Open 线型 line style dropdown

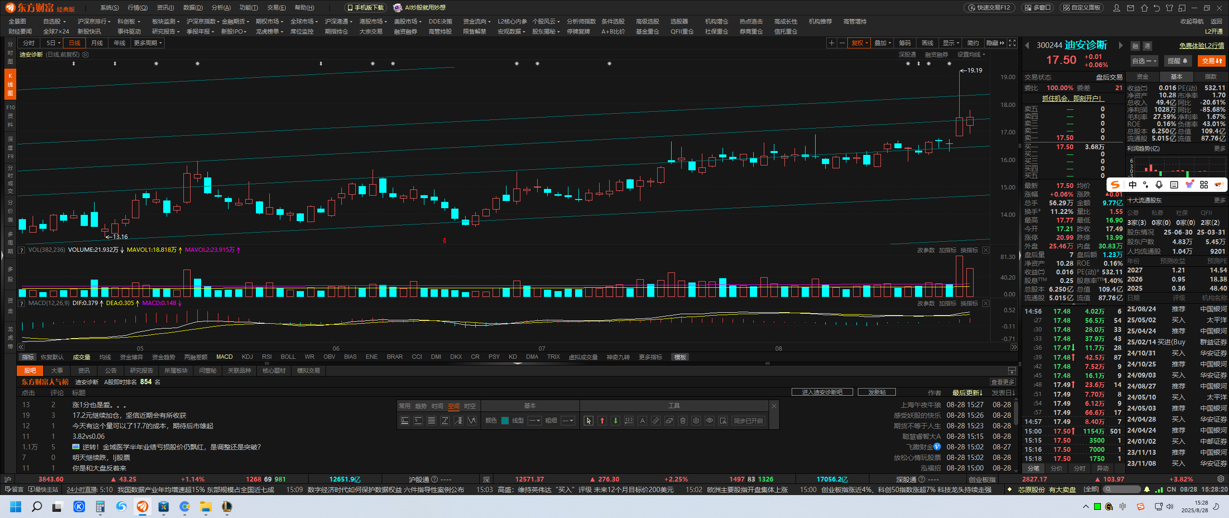pos(534,421)
